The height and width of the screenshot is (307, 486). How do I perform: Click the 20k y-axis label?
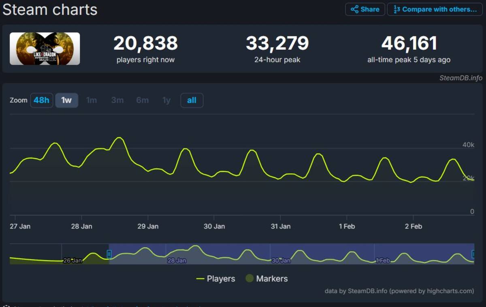pos(468,178)
